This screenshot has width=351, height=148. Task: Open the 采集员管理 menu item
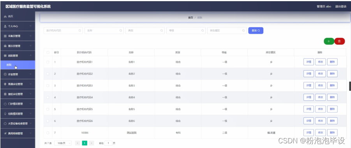pyautogui.click(x=18, y=36)
